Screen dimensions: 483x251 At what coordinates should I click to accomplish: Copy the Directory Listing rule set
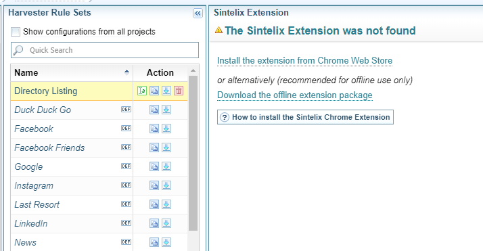[x=154, y=91]
